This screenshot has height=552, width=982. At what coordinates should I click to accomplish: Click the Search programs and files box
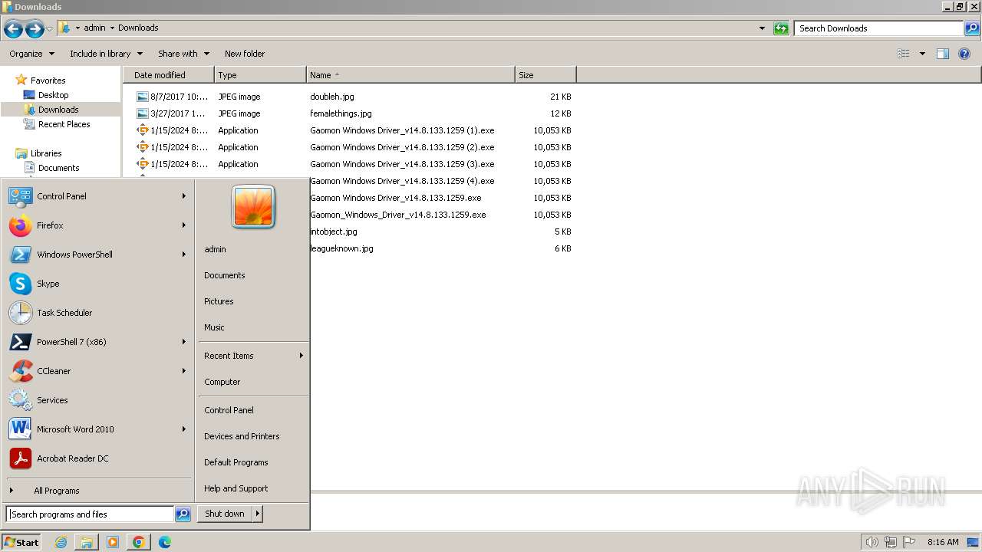tap(90, 514)
